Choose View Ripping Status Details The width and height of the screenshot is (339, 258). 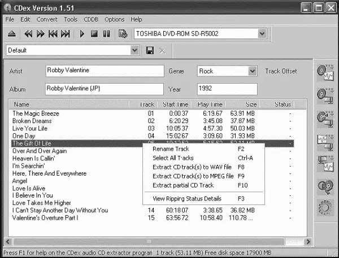[203, 199]
